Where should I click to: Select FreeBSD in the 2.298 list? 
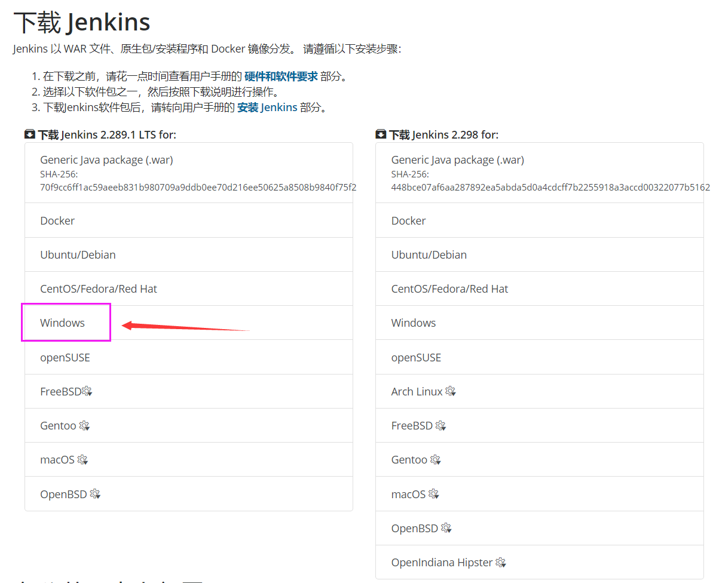[540, 426]
